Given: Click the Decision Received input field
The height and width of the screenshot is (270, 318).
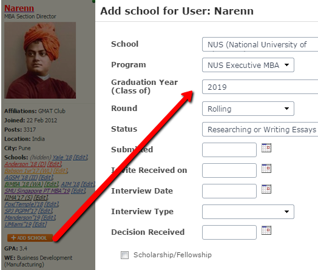Looking at the screenshot, I should pos(229,232).
